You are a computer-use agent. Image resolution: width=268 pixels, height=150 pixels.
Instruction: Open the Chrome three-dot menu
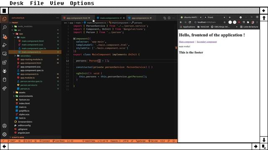point(257,22)
